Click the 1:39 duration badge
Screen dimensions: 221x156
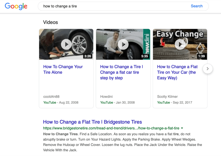pos(201,56)
